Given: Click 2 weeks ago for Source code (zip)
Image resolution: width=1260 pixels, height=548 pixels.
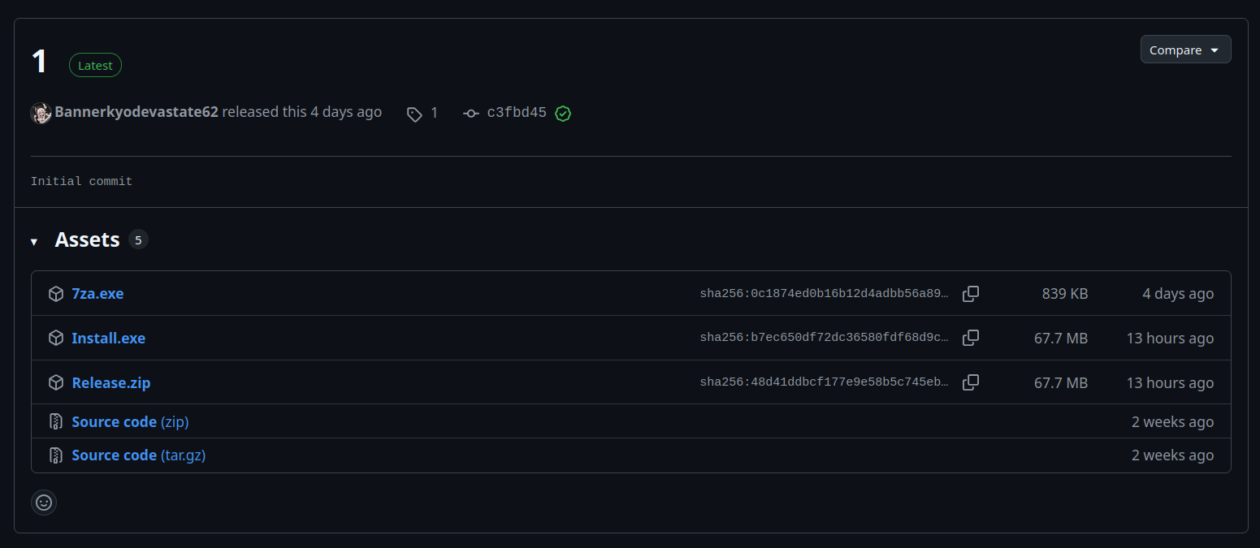Looking at the screenshot, I should click(x=1172, y=422).
